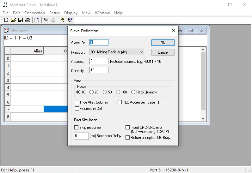The height and width of the screenshot is (173, 252).
Task: Enable Hide Alias Columns checkbox
Action: pyautogui.click(x=77, y=102)
